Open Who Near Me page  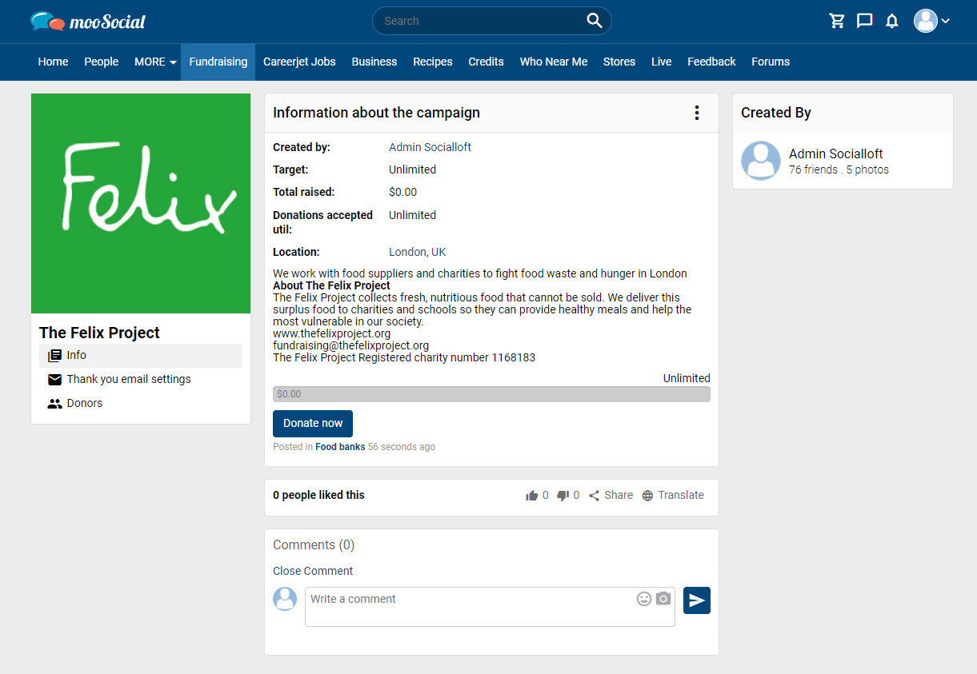coord(554,62)
